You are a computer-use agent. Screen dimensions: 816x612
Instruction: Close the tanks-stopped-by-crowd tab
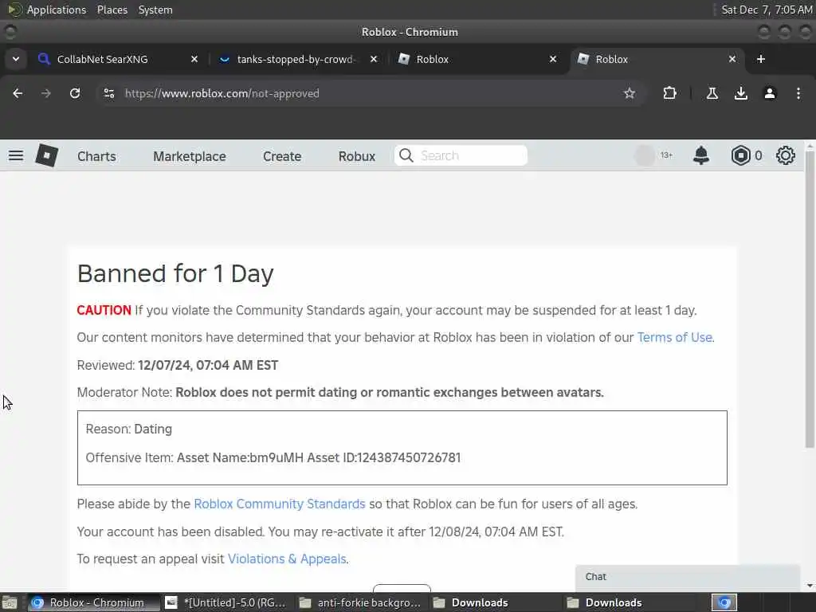[374, 59]
